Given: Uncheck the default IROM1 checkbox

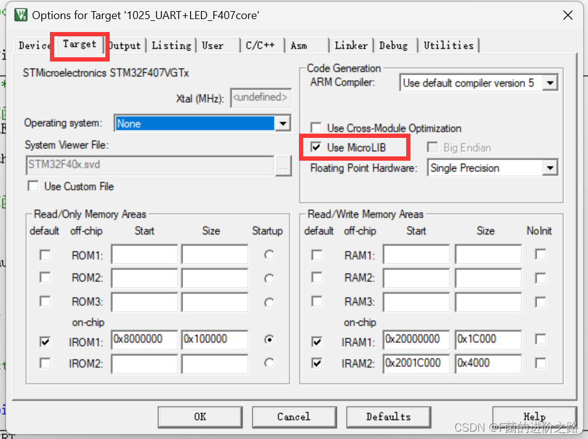Looking at the screenshot, I should [x=44, y=339].
